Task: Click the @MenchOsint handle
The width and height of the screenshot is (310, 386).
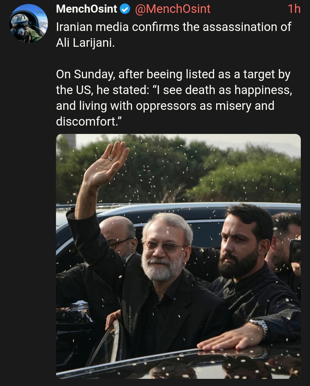Action: point(173,9)
